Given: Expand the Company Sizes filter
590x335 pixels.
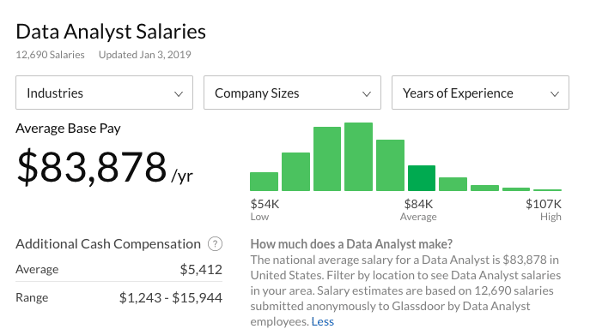Looking at the screenshot, I should click(292, 93).
